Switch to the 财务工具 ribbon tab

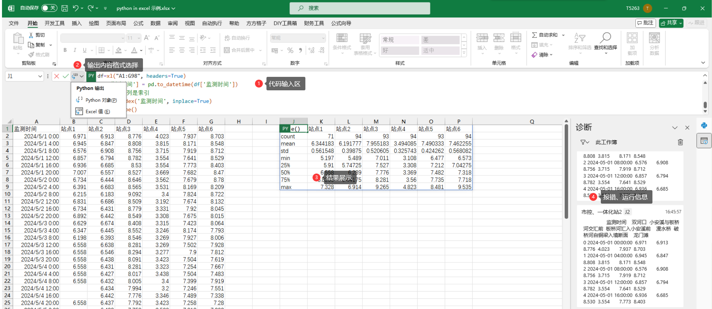314,23
